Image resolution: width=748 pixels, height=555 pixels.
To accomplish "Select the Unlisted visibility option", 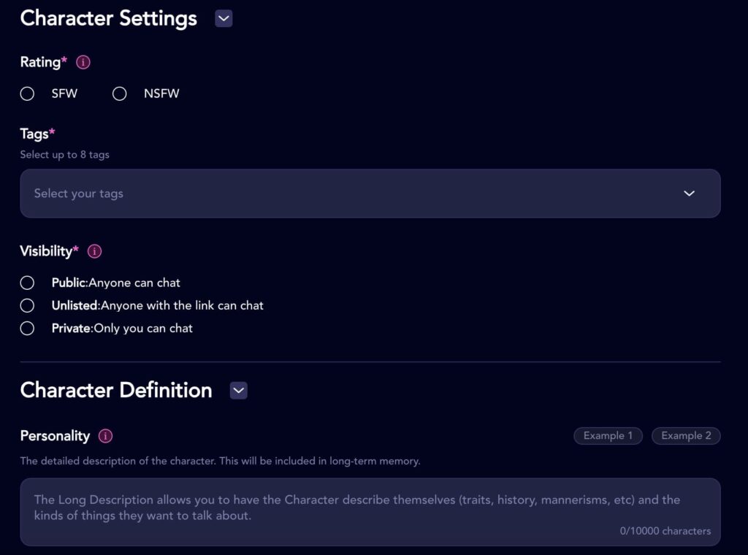I will click(x=28, y=305).
